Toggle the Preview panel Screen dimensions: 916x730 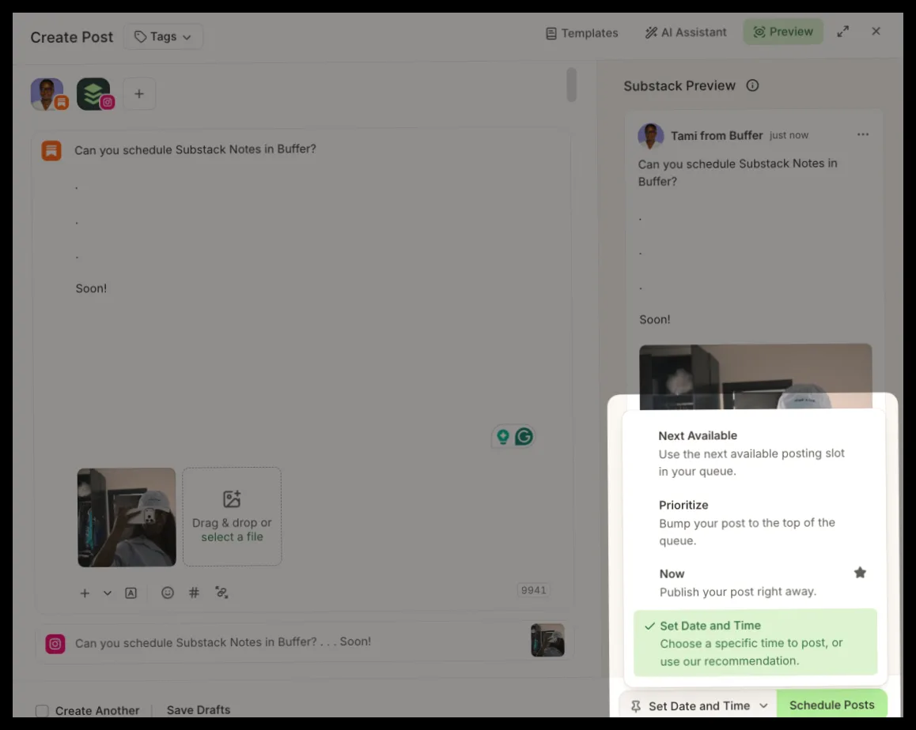pos(783,32)
